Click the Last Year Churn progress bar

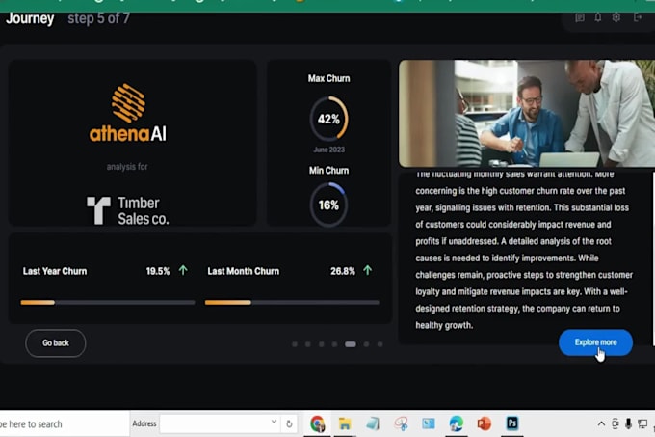(x=108, y=302)
